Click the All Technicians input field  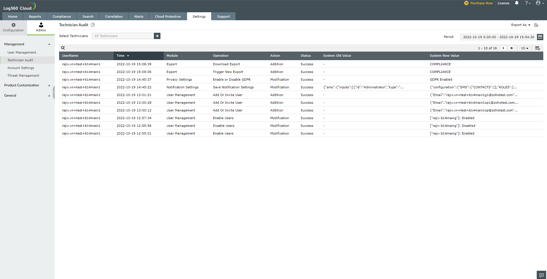click(x=123, y=36)
